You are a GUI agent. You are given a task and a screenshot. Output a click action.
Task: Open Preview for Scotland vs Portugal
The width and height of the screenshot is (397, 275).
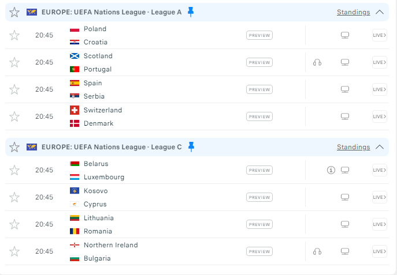click(x=259, y=62)
